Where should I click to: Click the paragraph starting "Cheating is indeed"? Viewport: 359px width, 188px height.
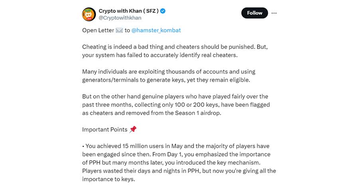click(175, 51)
